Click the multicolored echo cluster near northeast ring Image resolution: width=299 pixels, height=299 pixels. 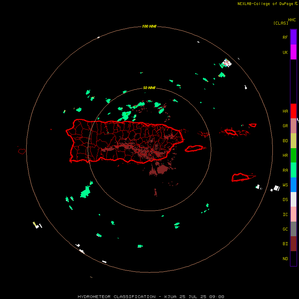(x=226, y=63)
